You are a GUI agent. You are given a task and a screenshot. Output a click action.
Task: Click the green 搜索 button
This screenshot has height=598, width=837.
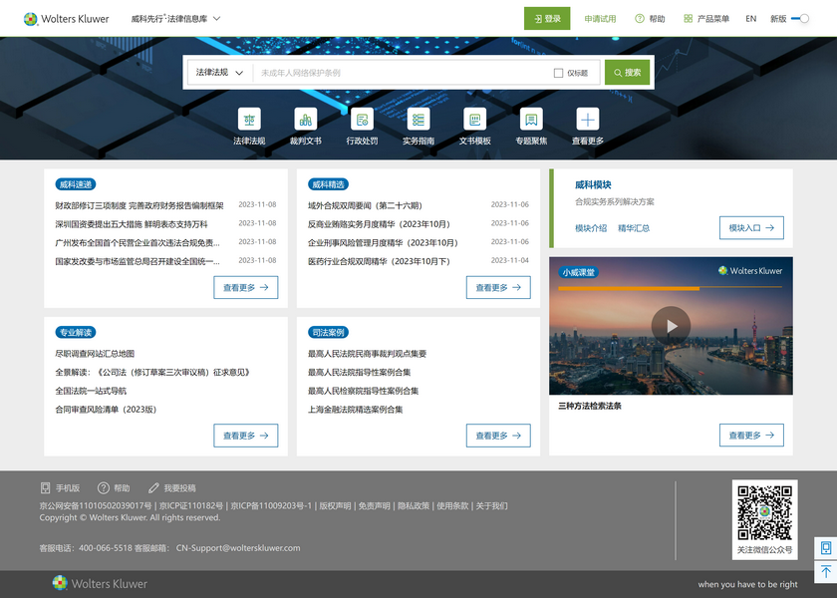point(627,73)
